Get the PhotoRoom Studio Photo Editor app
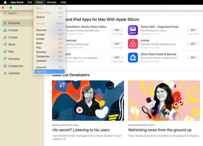Viewport: 203px width, 146px height. pos(117,30)
